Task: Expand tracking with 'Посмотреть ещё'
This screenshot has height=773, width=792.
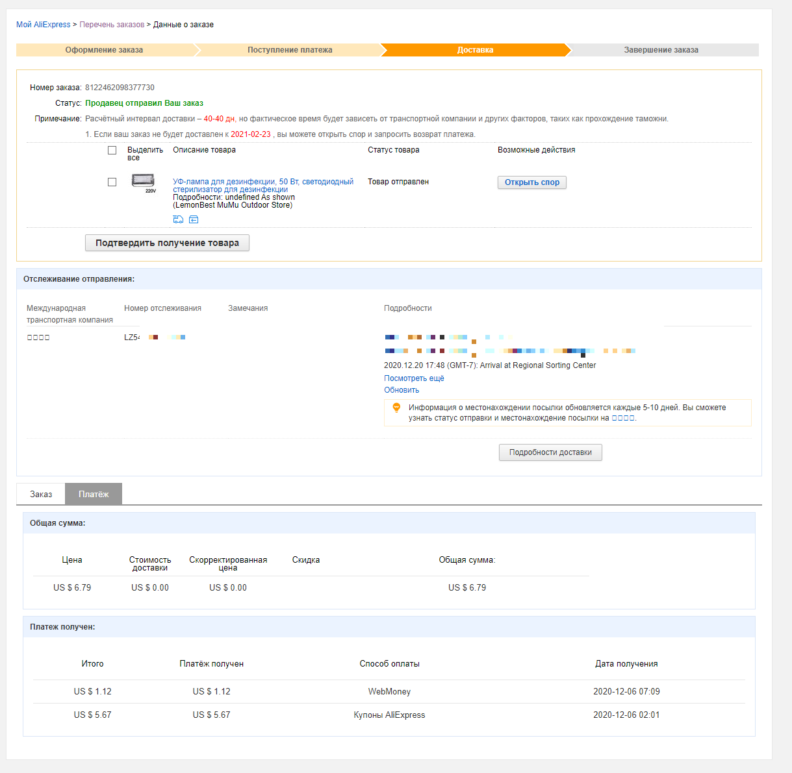Action: pos(414,378)
